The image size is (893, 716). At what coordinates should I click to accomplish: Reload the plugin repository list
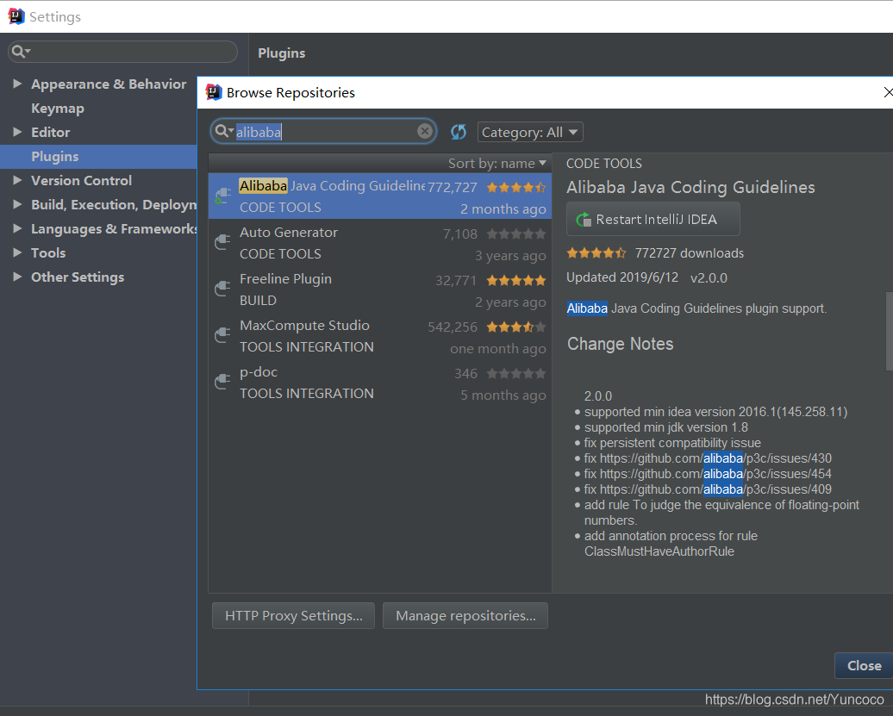coord(459,132)
